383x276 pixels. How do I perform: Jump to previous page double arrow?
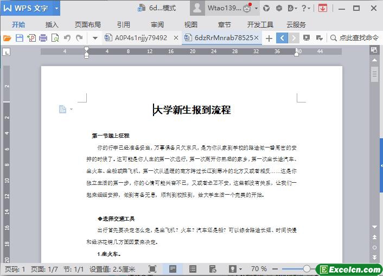point(374,237)
